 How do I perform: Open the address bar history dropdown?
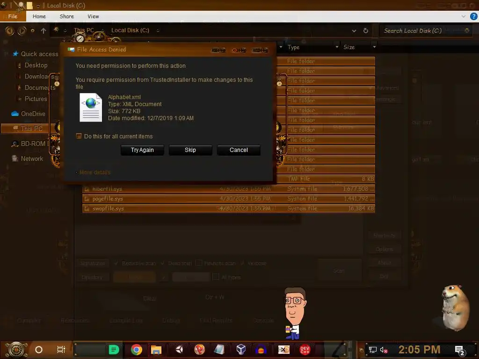(354, 30)
